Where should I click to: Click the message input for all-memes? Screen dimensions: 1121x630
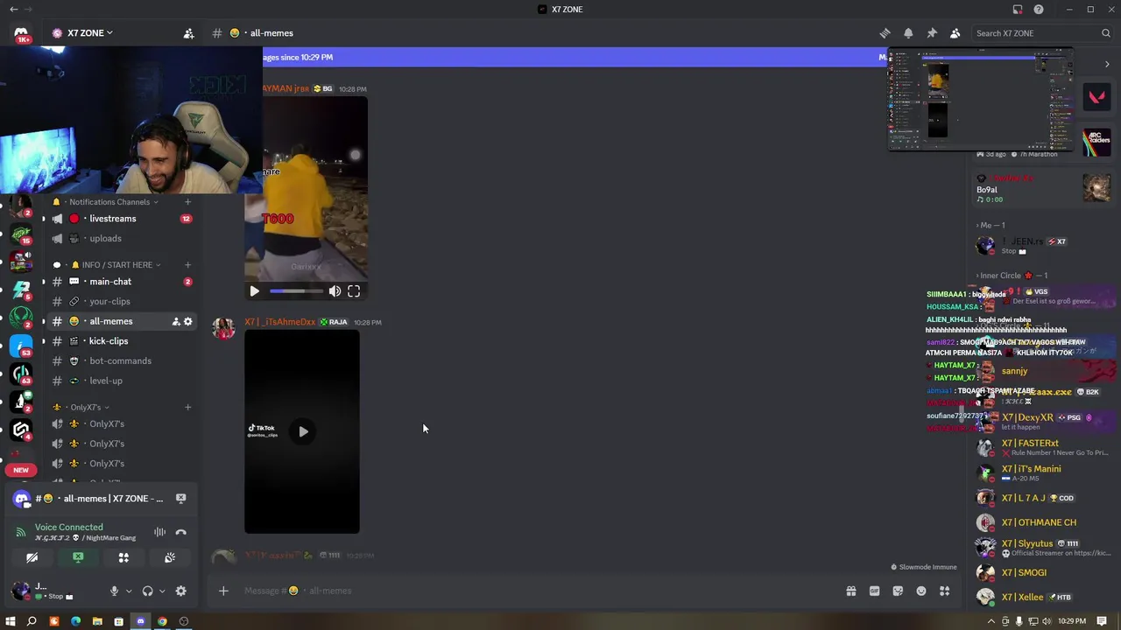coord(534,591)
